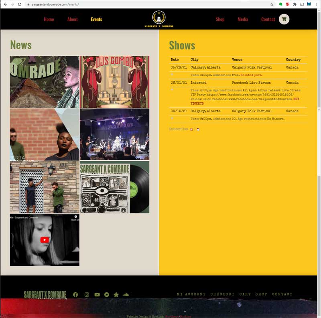Open the red Office extension icon
This screenshot has height=318, width=321.
click(288, 4)
